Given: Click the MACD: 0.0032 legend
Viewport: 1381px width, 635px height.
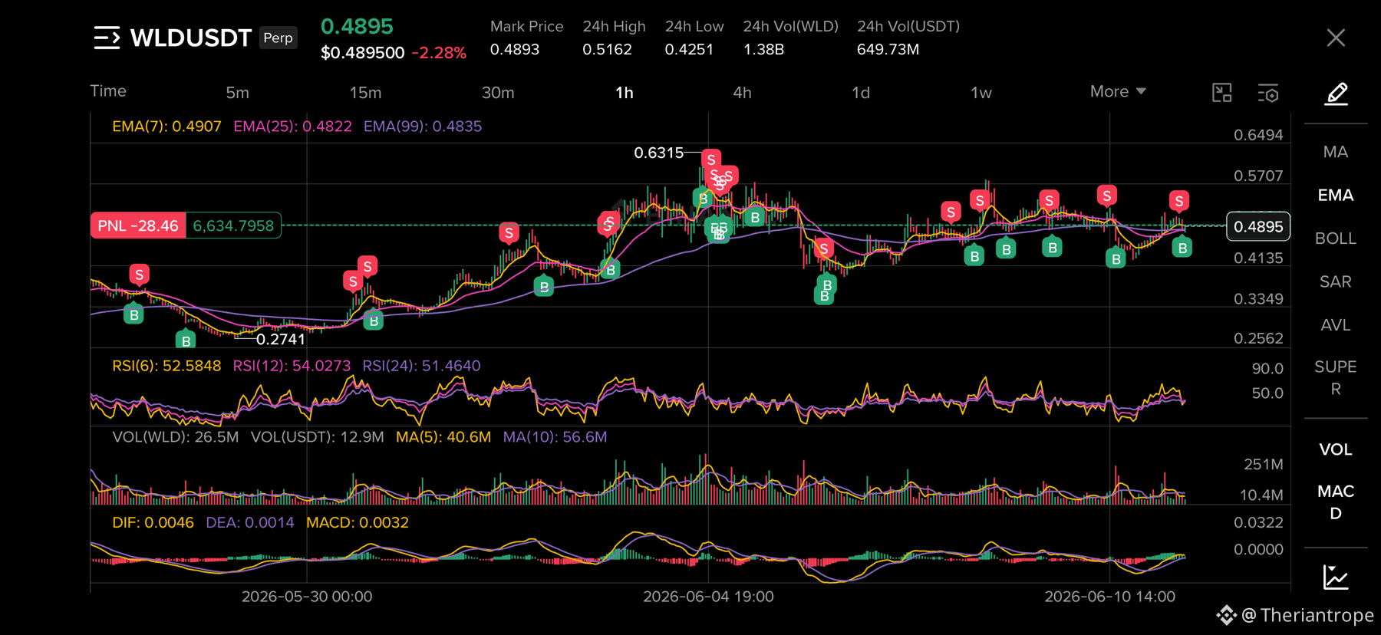Looking at the screenshot, I should pos(358,522).
